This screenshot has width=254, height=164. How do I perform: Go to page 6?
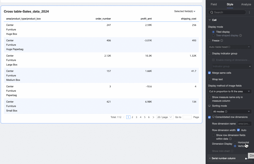point(149,117)
